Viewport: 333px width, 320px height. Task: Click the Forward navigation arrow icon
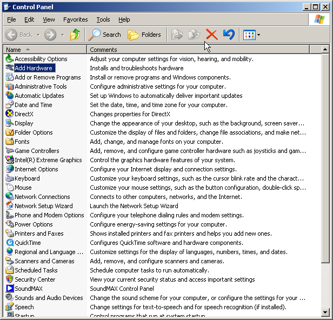coord(50,35)
